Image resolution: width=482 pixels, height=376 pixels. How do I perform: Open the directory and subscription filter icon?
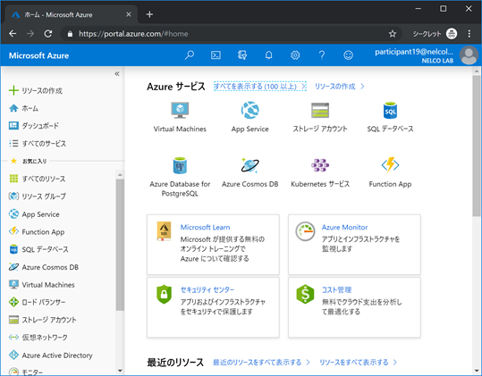tap(242, 55)
